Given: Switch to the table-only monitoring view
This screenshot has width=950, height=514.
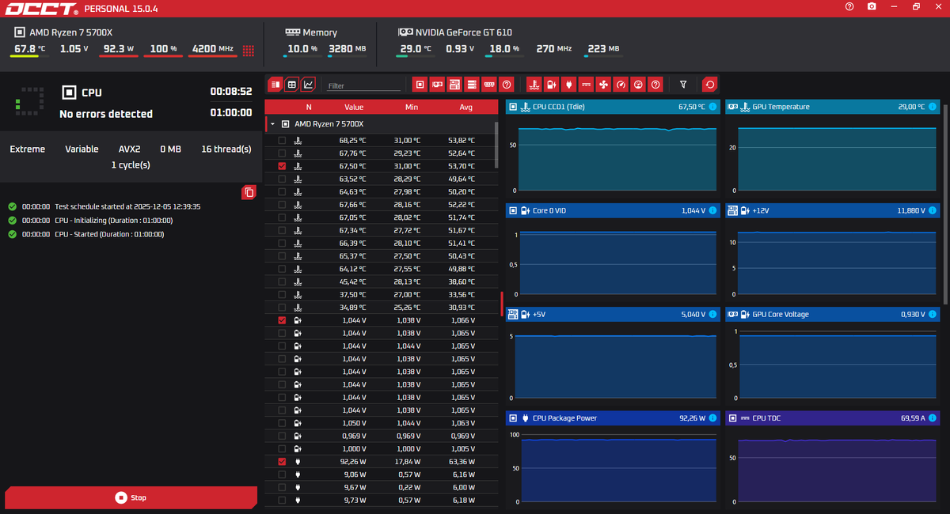Looking at the screenshot, I should 291,84.
